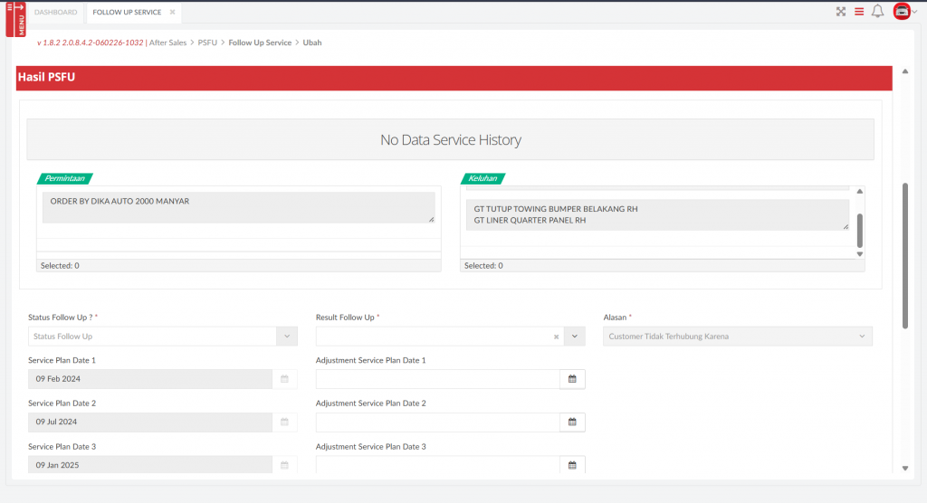Screen dimensions: 927x503
Task: Close the Follow Up Service tab
Action: [172, 12]
